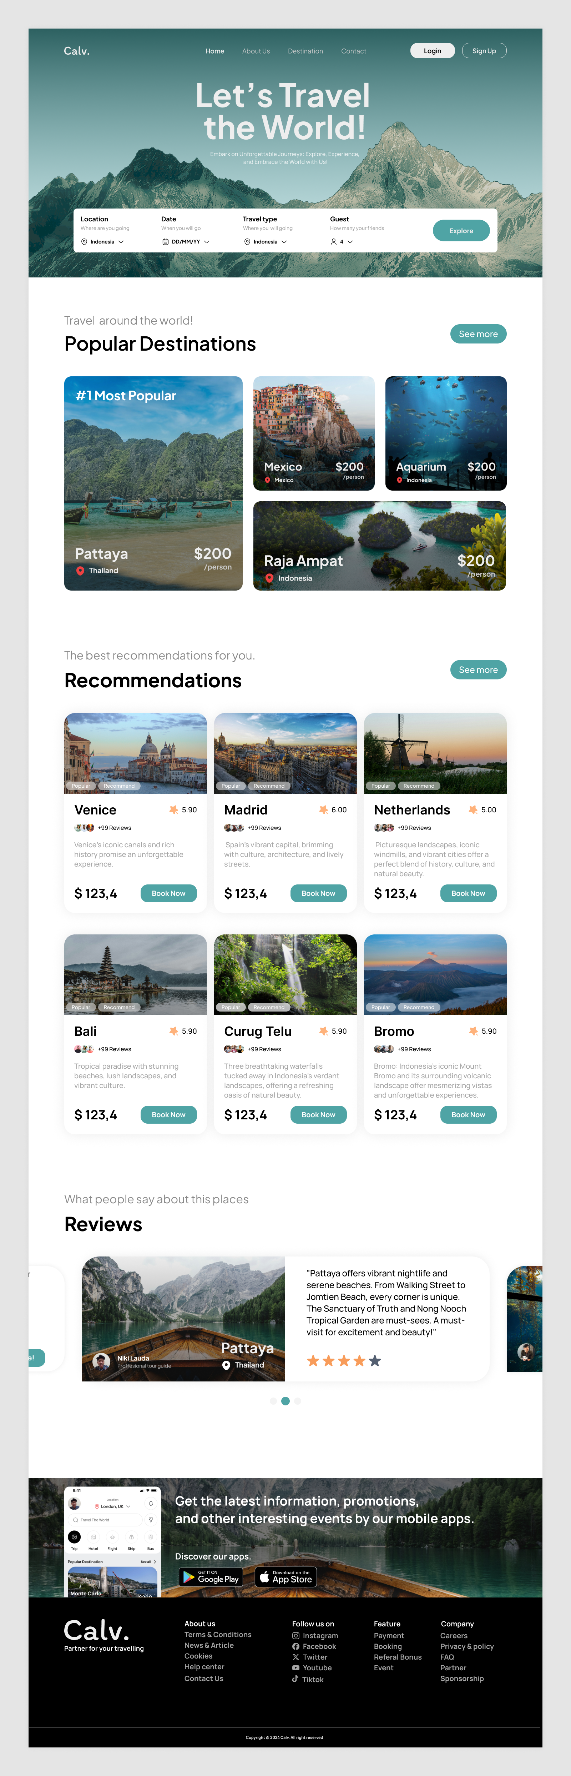The height and width of the screenshot is (1776, 571).
Task: Click the Twitter icon in footer
Action: 295,1657
